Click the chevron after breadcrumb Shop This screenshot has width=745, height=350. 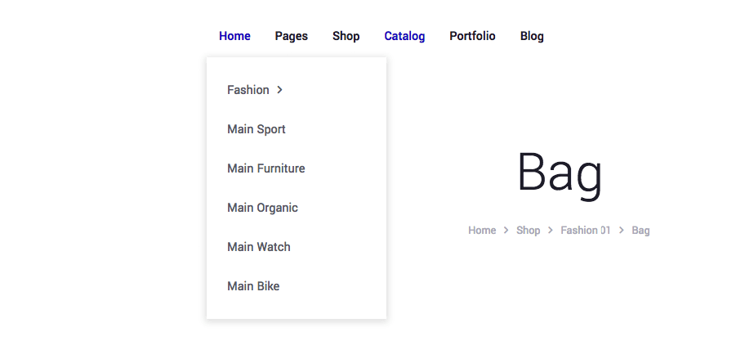551,231
